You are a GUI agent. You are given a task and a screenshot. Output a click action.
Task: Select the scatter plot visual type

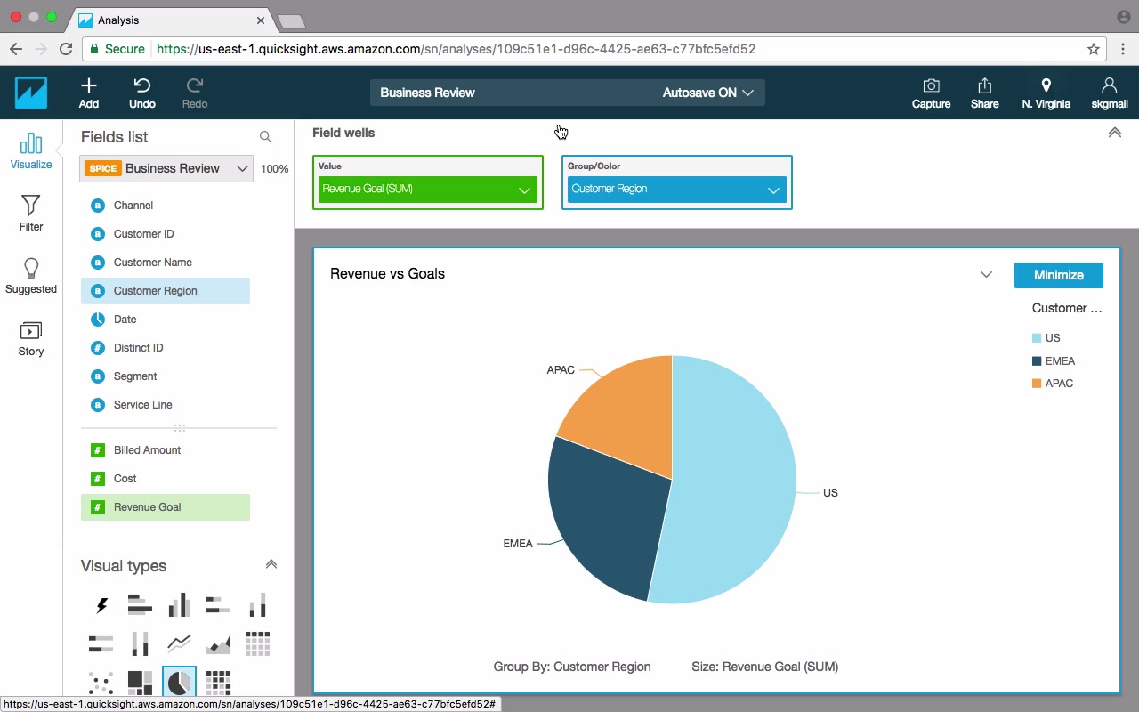click(101, 683)
